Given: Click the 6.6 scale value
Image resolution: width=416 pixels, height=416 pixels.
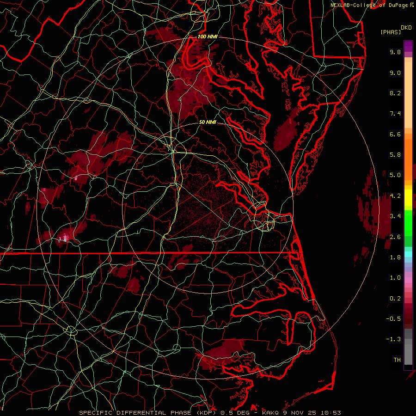Looking at the screenshot, I should click(395, 134).
